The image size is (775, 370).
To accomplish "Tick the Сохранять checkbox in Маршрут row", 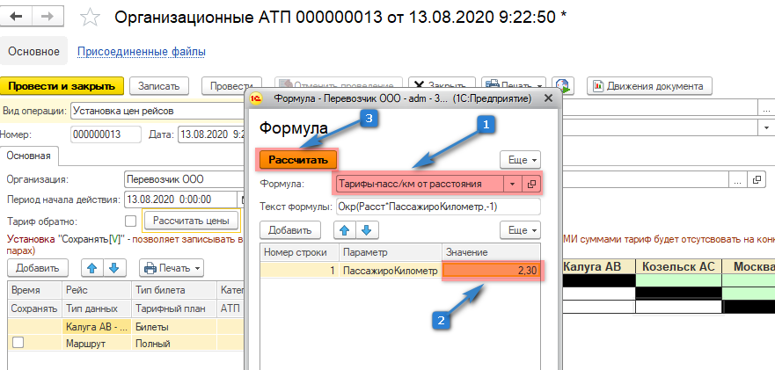I will [18, 344].
